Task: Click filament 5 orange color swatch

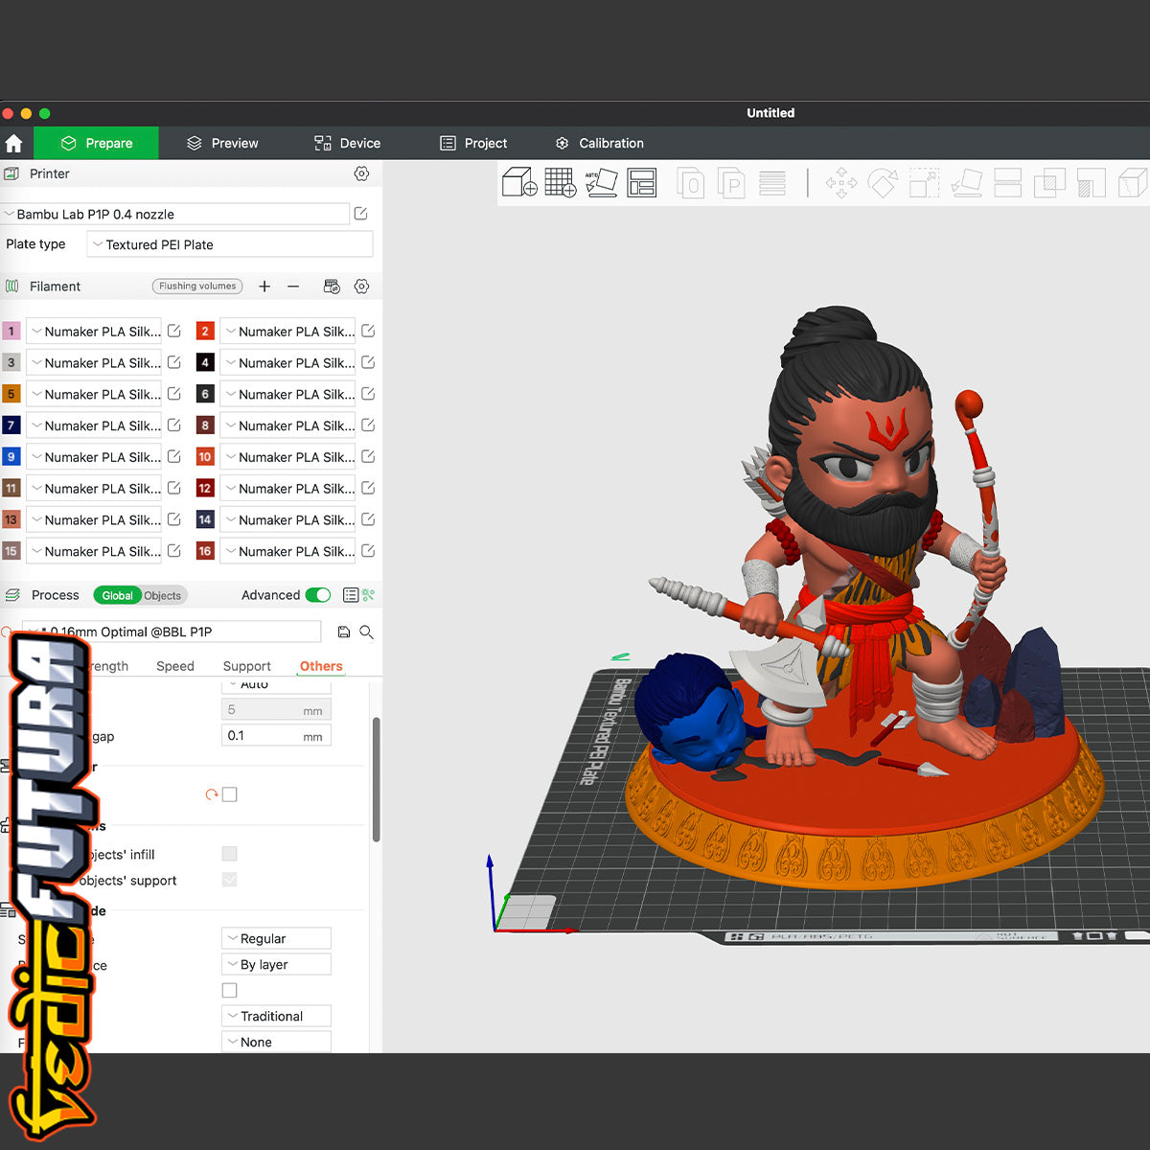Action: pos(11,394)
